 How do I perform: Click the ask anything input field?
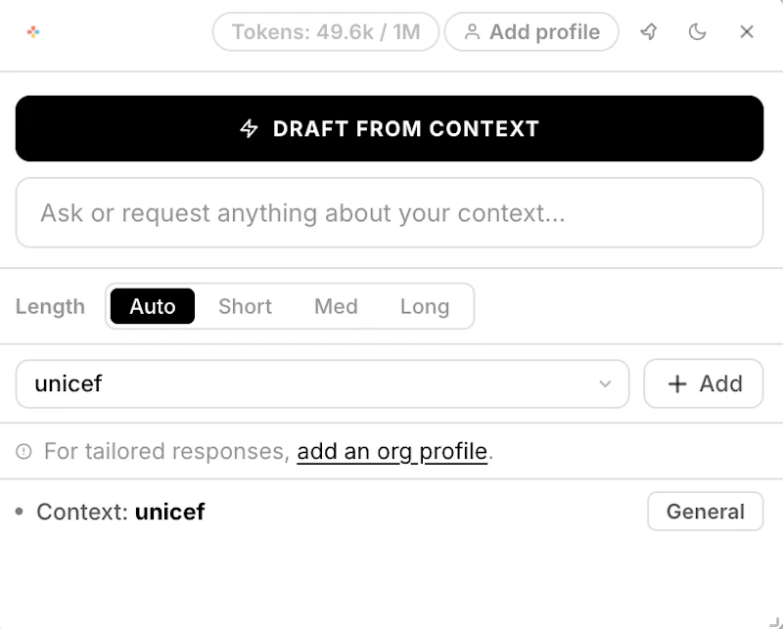(x=390, y=212)
